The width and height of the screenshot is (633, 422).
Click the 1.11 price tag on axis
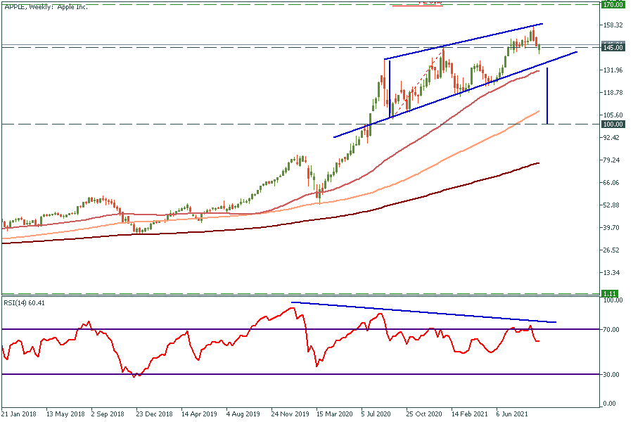pos(609,293)
